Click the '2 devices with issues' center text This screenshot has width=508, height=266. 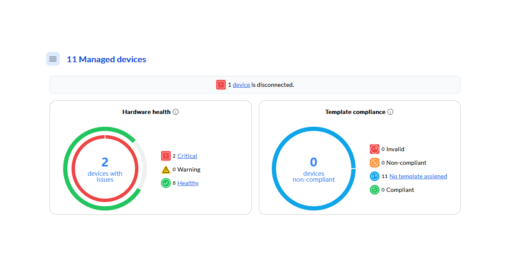pos(105,169)
